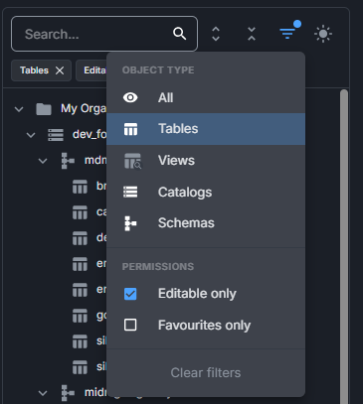Viewport: 363px width, 404px height.
Task: Click the search magnifier icon
Action: [179, 34]
